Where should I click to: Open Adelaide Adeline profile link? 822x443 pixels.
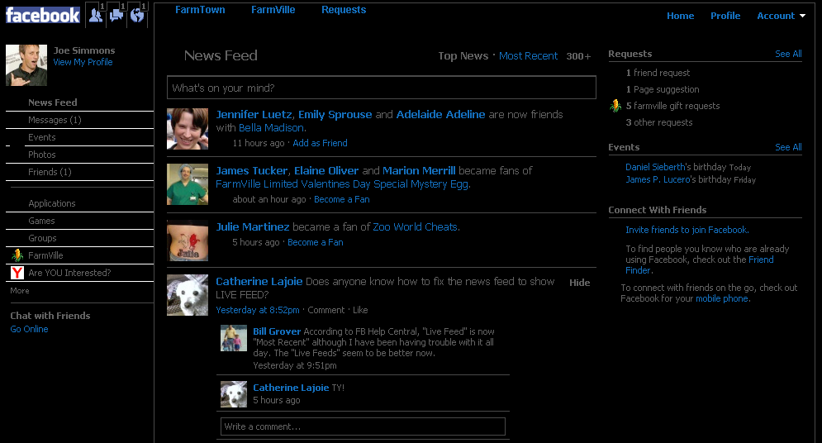(x=440, y=114)
